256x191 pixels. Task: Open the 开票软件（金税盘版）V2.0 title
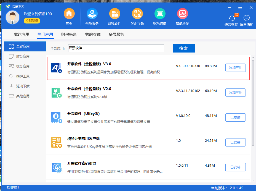point(89,89)
